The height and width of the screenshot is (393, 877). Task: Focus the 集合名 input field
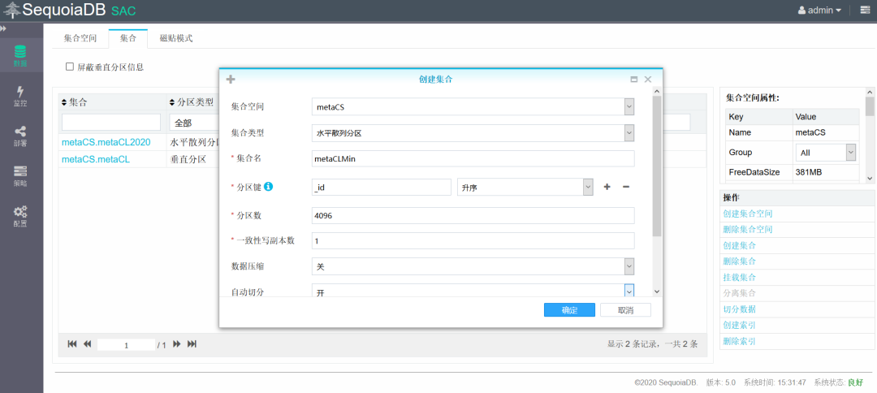473,159
